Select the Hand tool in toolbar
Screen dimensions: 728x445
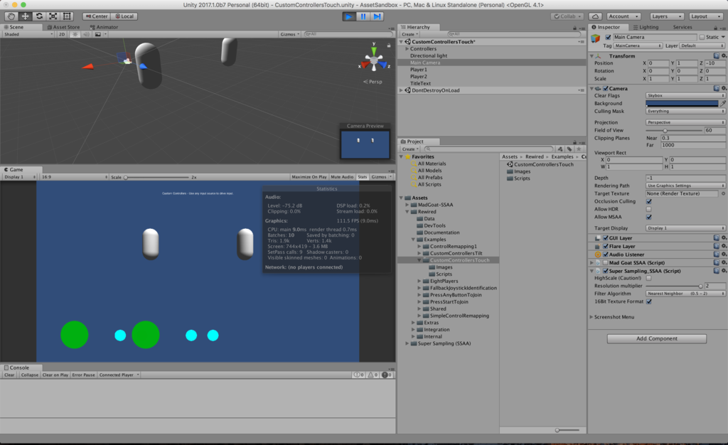pyautogui.click(x=11, y=16)
